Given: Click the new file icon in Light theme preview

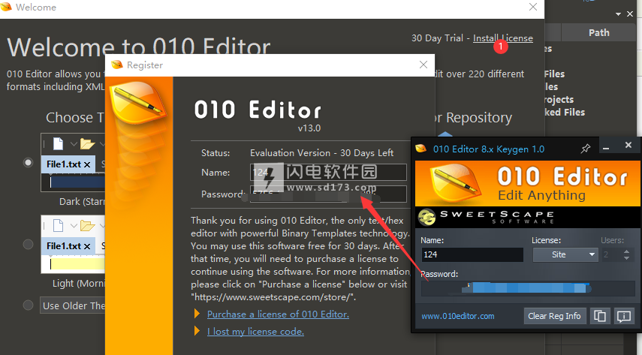Looking at the screenshot, I should [x=58, y=226].
